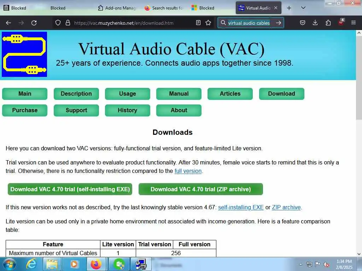Viewport: 362px width, 271px height.
Task: Click the green taskbar application icon
Action: click(x=119, y=264)
